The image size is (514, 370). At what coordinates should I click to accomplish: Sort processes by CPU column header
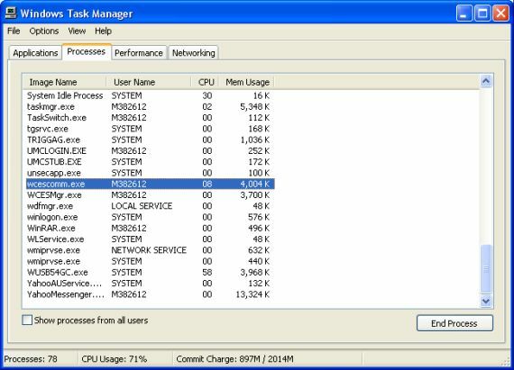point(205,82)
